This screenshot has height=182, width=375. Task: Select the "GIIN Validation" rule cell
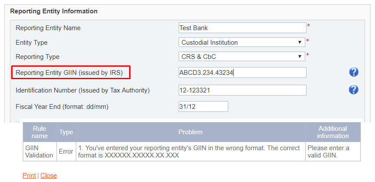40,151
